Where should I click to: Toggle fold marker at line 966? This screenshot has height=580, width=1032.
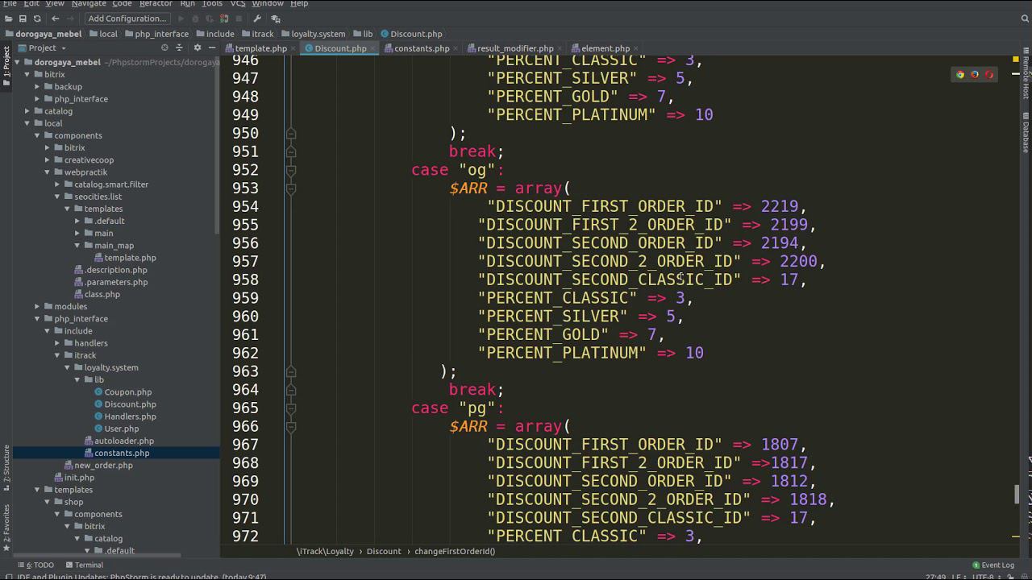291,426
